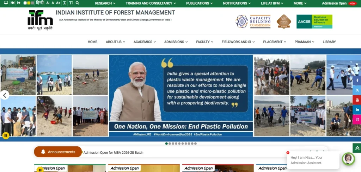Click the Business Graduates member badge
361x172 pixels.
tap(284, 21)
